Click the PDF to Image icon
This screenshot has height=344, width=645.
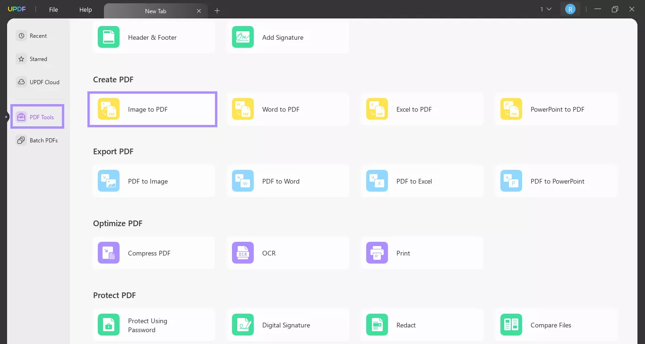(109, 181)
